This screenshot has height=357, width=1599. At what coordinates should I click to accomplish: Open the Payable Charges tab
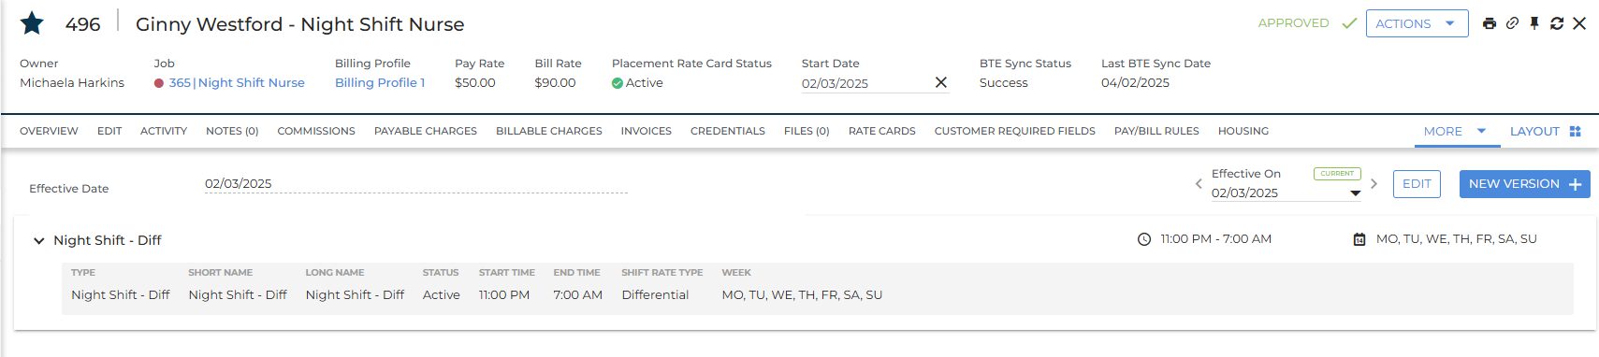click(426, 132)
